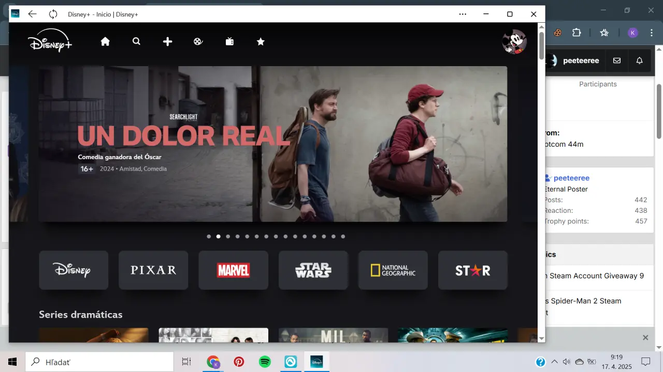Open Originals star icon
Image resolution: width=663 pixels, height=372 pixels.
(261, 41)
